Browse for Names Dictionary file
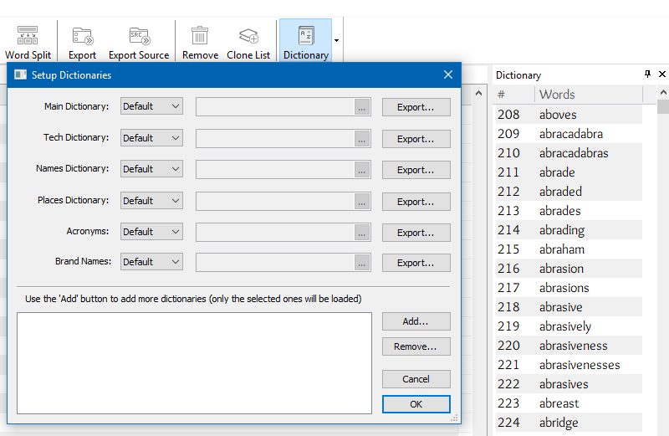Screen dimensions: 669x436 coord(362,170)
